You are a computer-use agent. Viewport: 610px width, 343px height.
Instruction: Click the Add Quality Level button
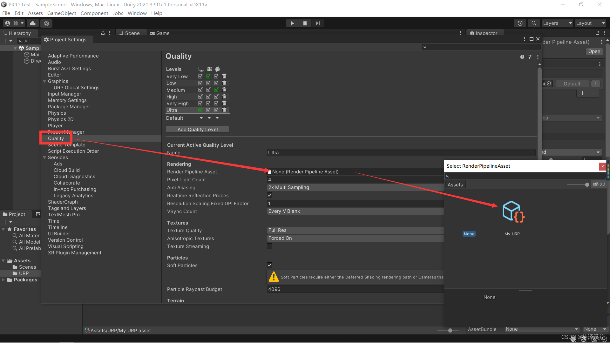197,129
